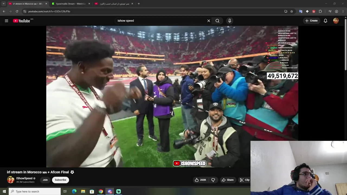The height and width of the screenshot is (195, 347).
Task: Bookmark this page with the star icon
Action: pyautogui.click(x=292, y=11)
